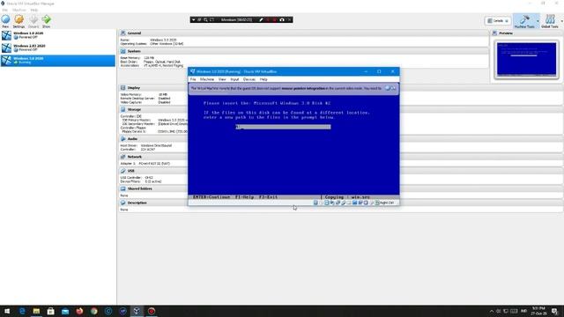Close the recorder toolbar with its X
564x317 pixels.
pos(289,19)
